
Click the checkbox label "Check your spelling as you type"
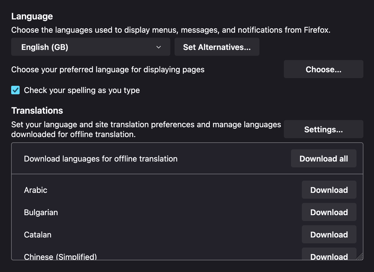coord(82,90)
